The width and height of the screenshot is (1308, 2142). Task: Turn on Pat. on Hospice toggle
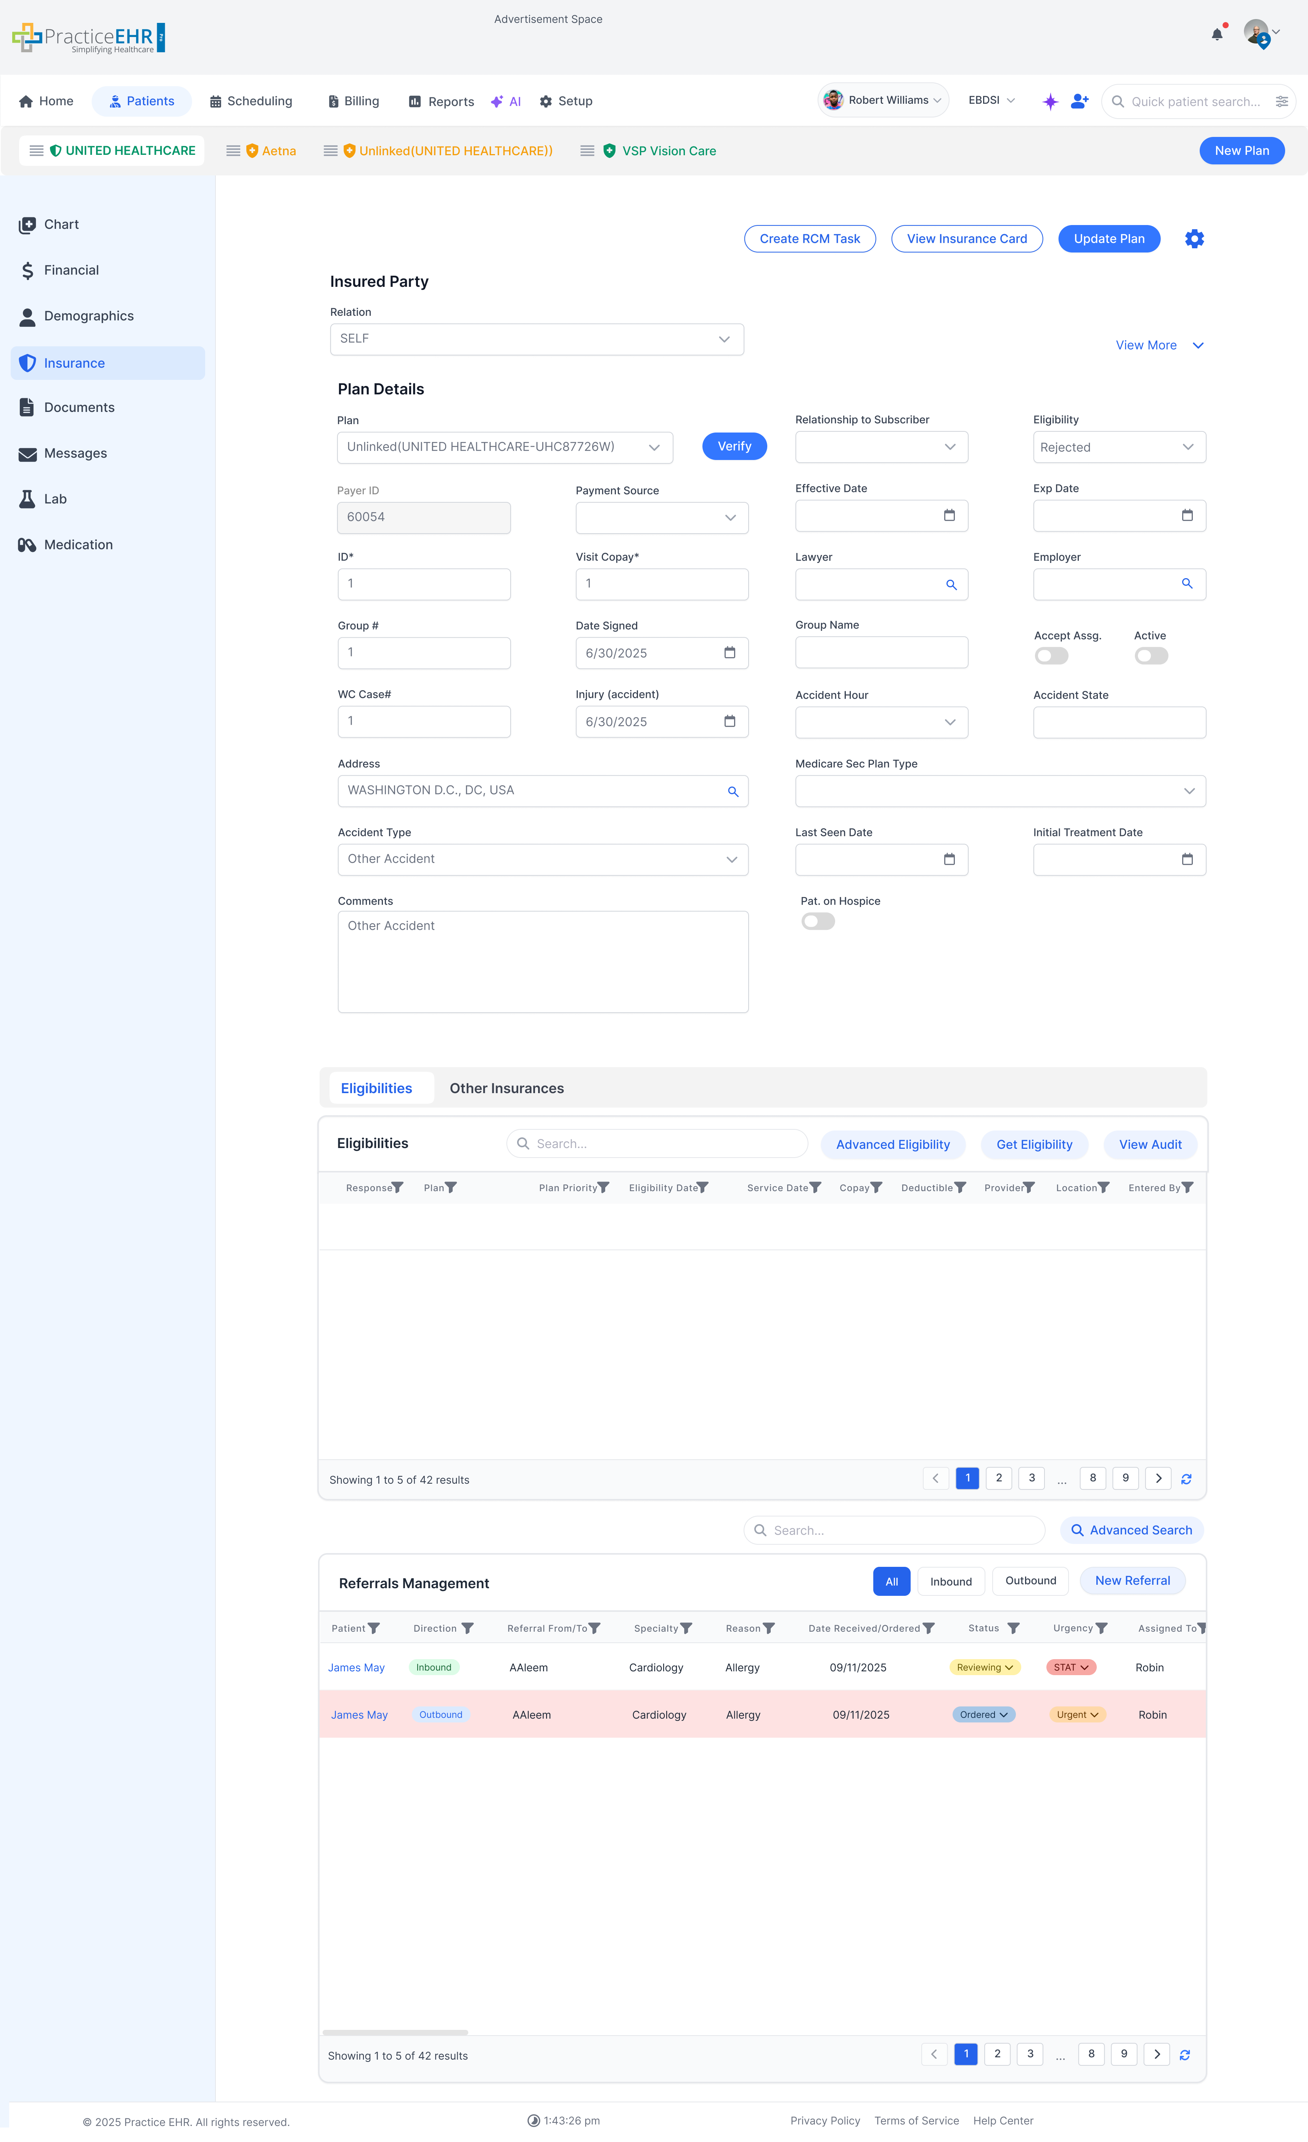click(818, 921)
